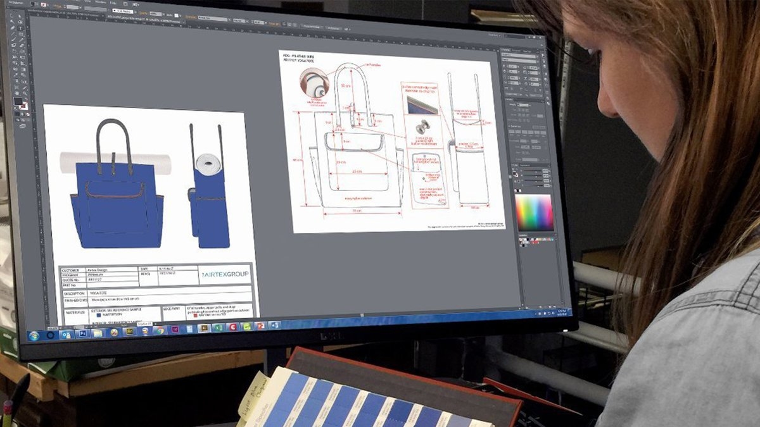This screenshot has height=427, width=760.
Task: Open PowerPoint from the taskbar
Action: click(x=260, y=326)
